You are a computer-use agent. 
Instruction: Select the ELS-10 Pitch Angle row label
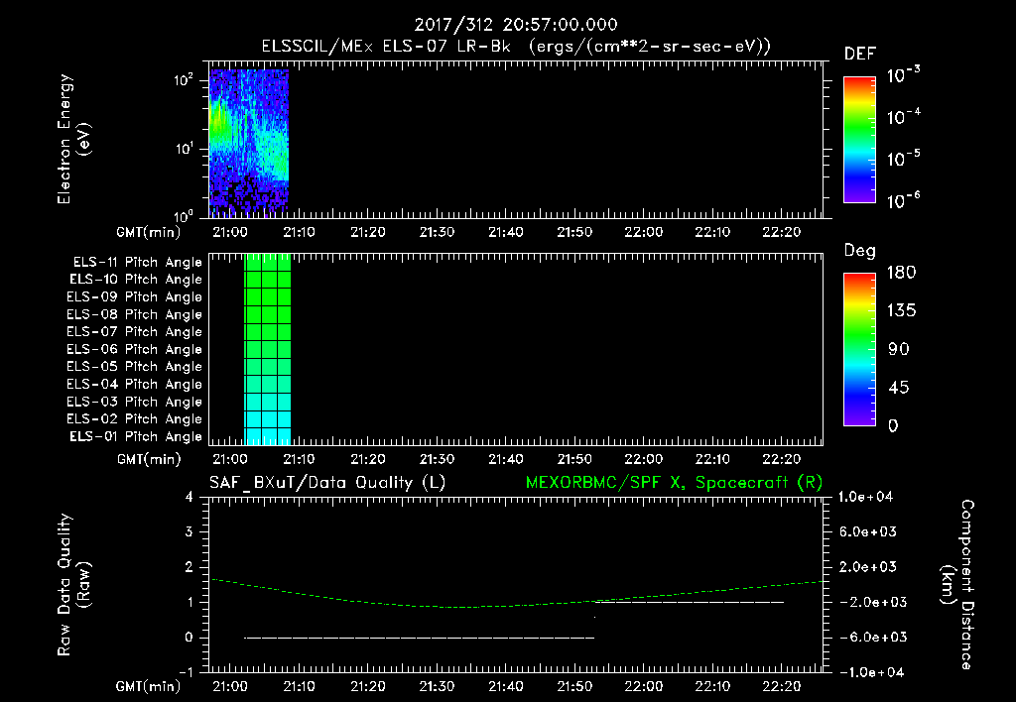click(136, 280)
